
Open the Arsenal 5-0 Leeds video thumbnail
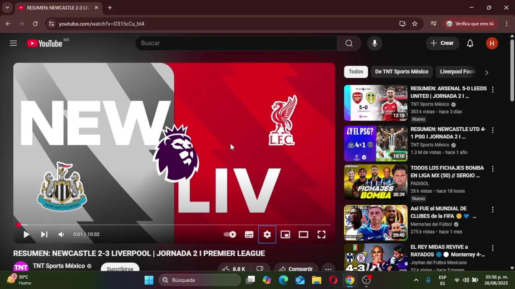[x=376, y=103]
